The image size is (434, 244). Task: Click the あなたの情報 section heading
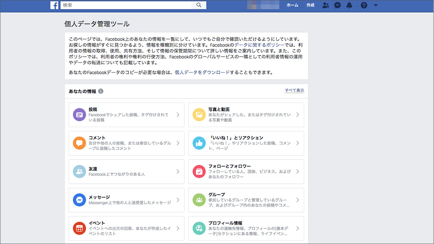point(82,91)
